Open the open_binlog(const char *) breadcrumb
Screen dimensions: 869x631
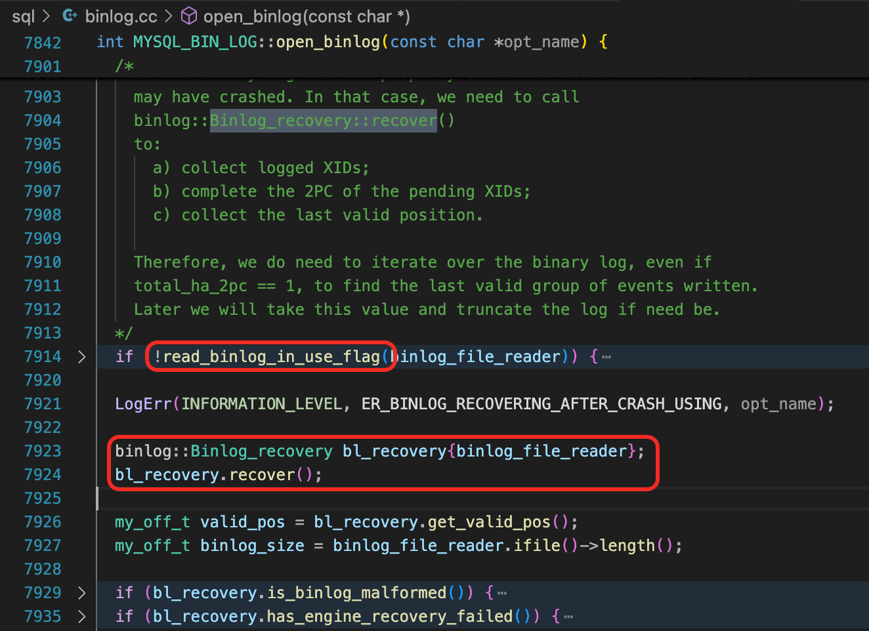[x=306, y=16]
